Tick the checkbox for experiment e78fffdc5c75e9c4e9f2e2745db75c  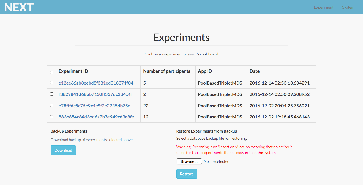coord(52,105)
